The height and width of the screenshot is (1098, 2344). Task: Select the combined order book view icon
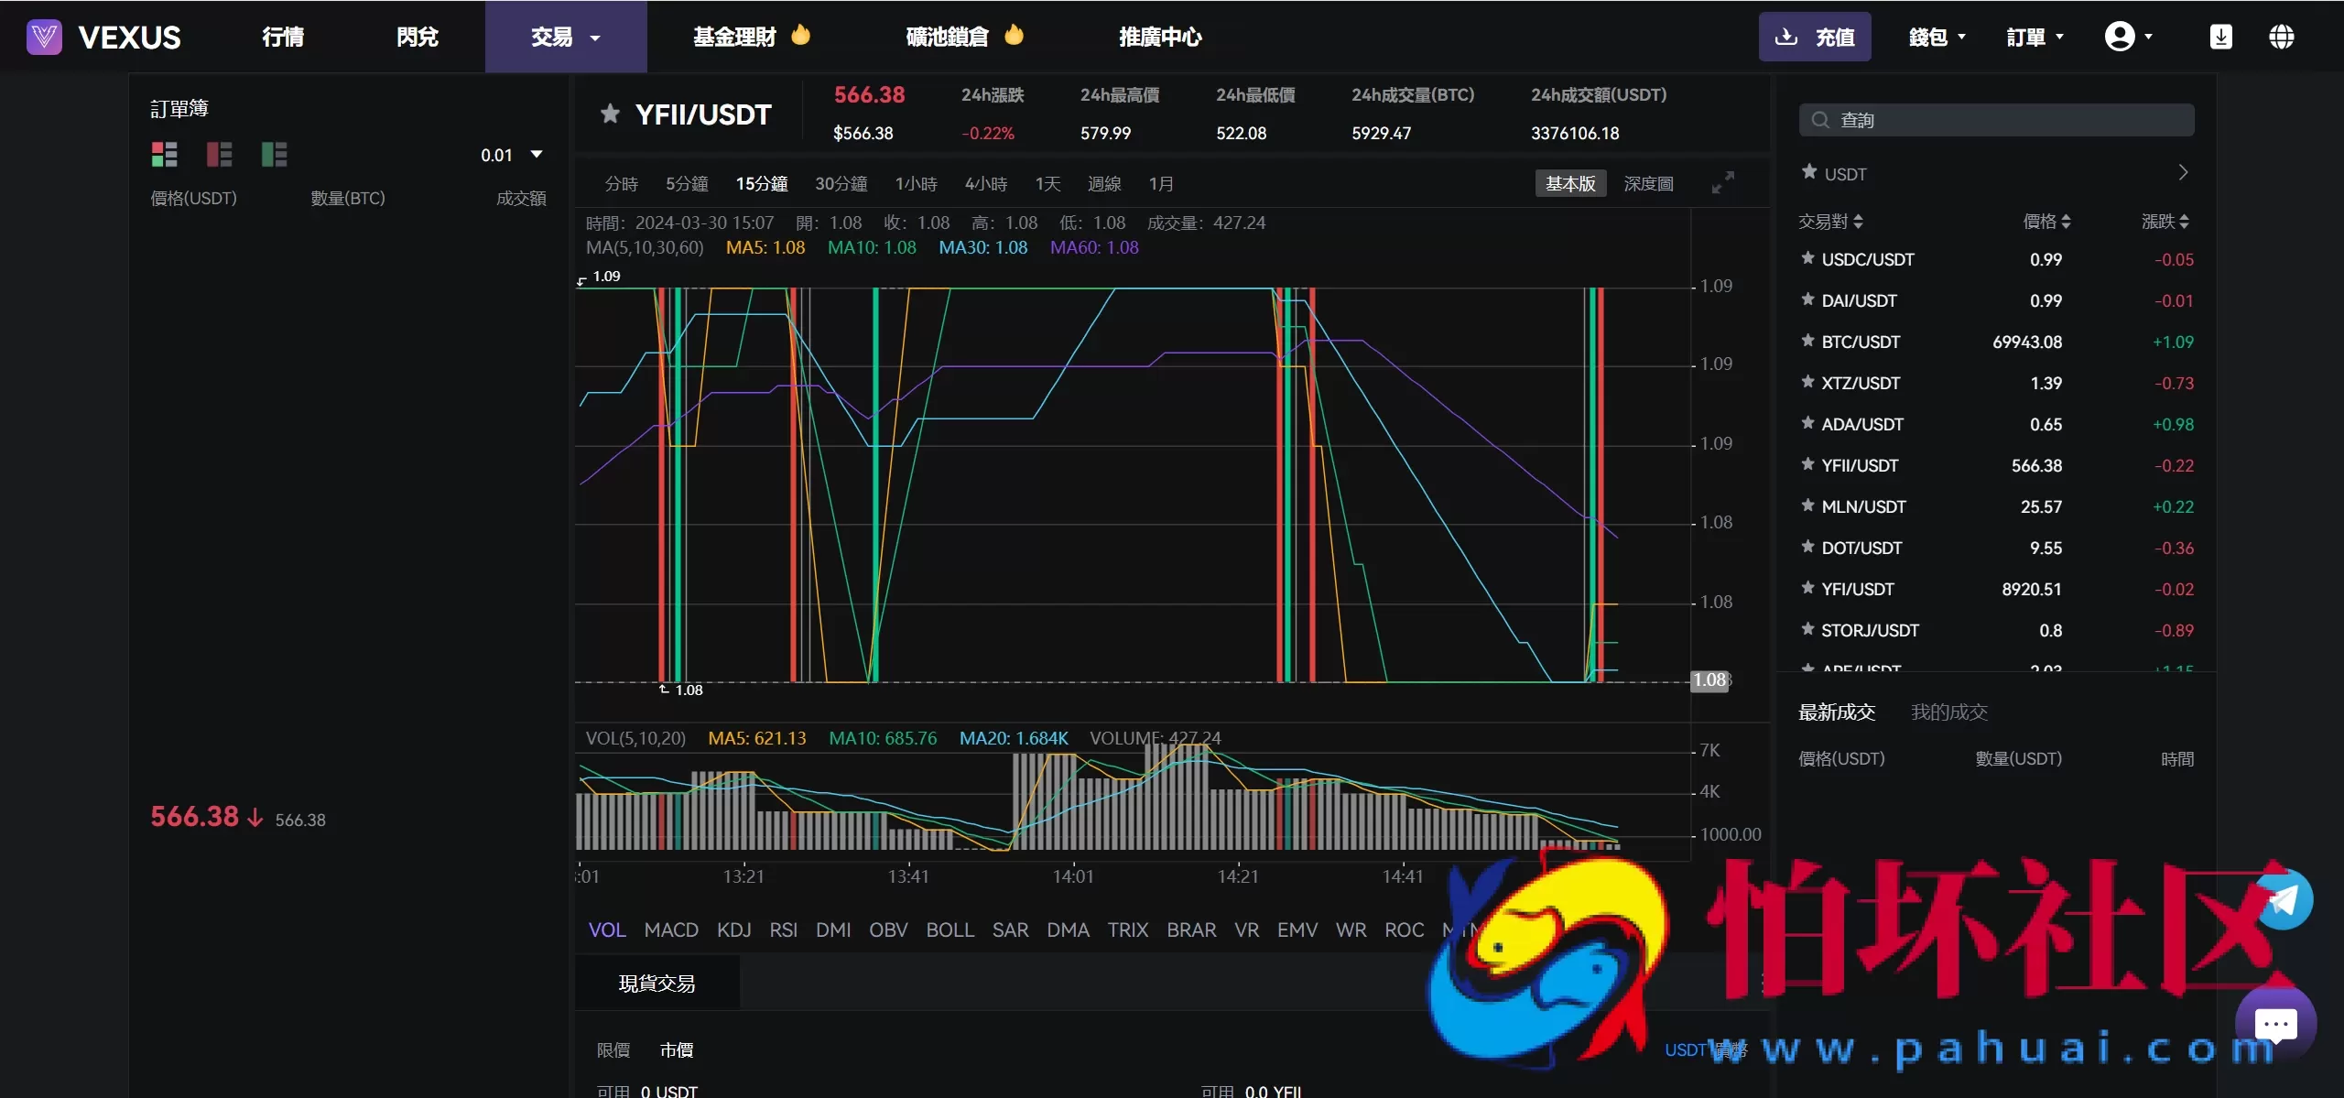point(164,154)
